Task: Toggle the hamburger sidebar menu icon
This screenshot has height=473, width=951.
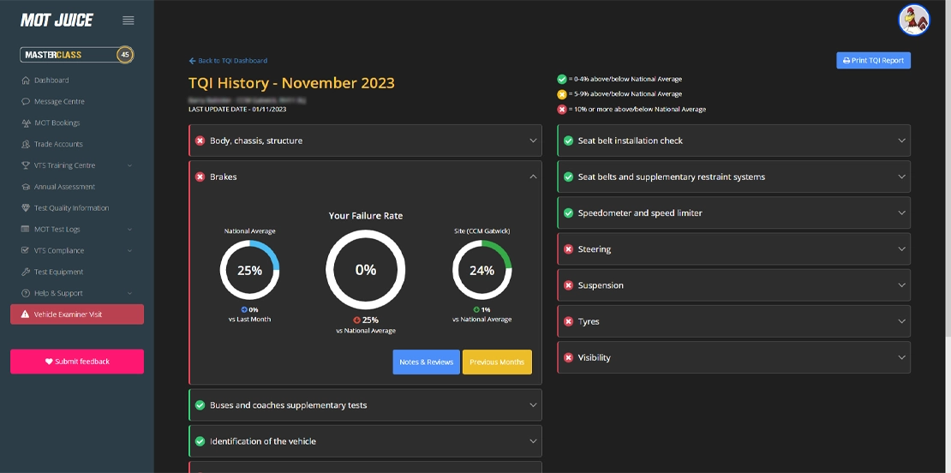Action: 128,21
